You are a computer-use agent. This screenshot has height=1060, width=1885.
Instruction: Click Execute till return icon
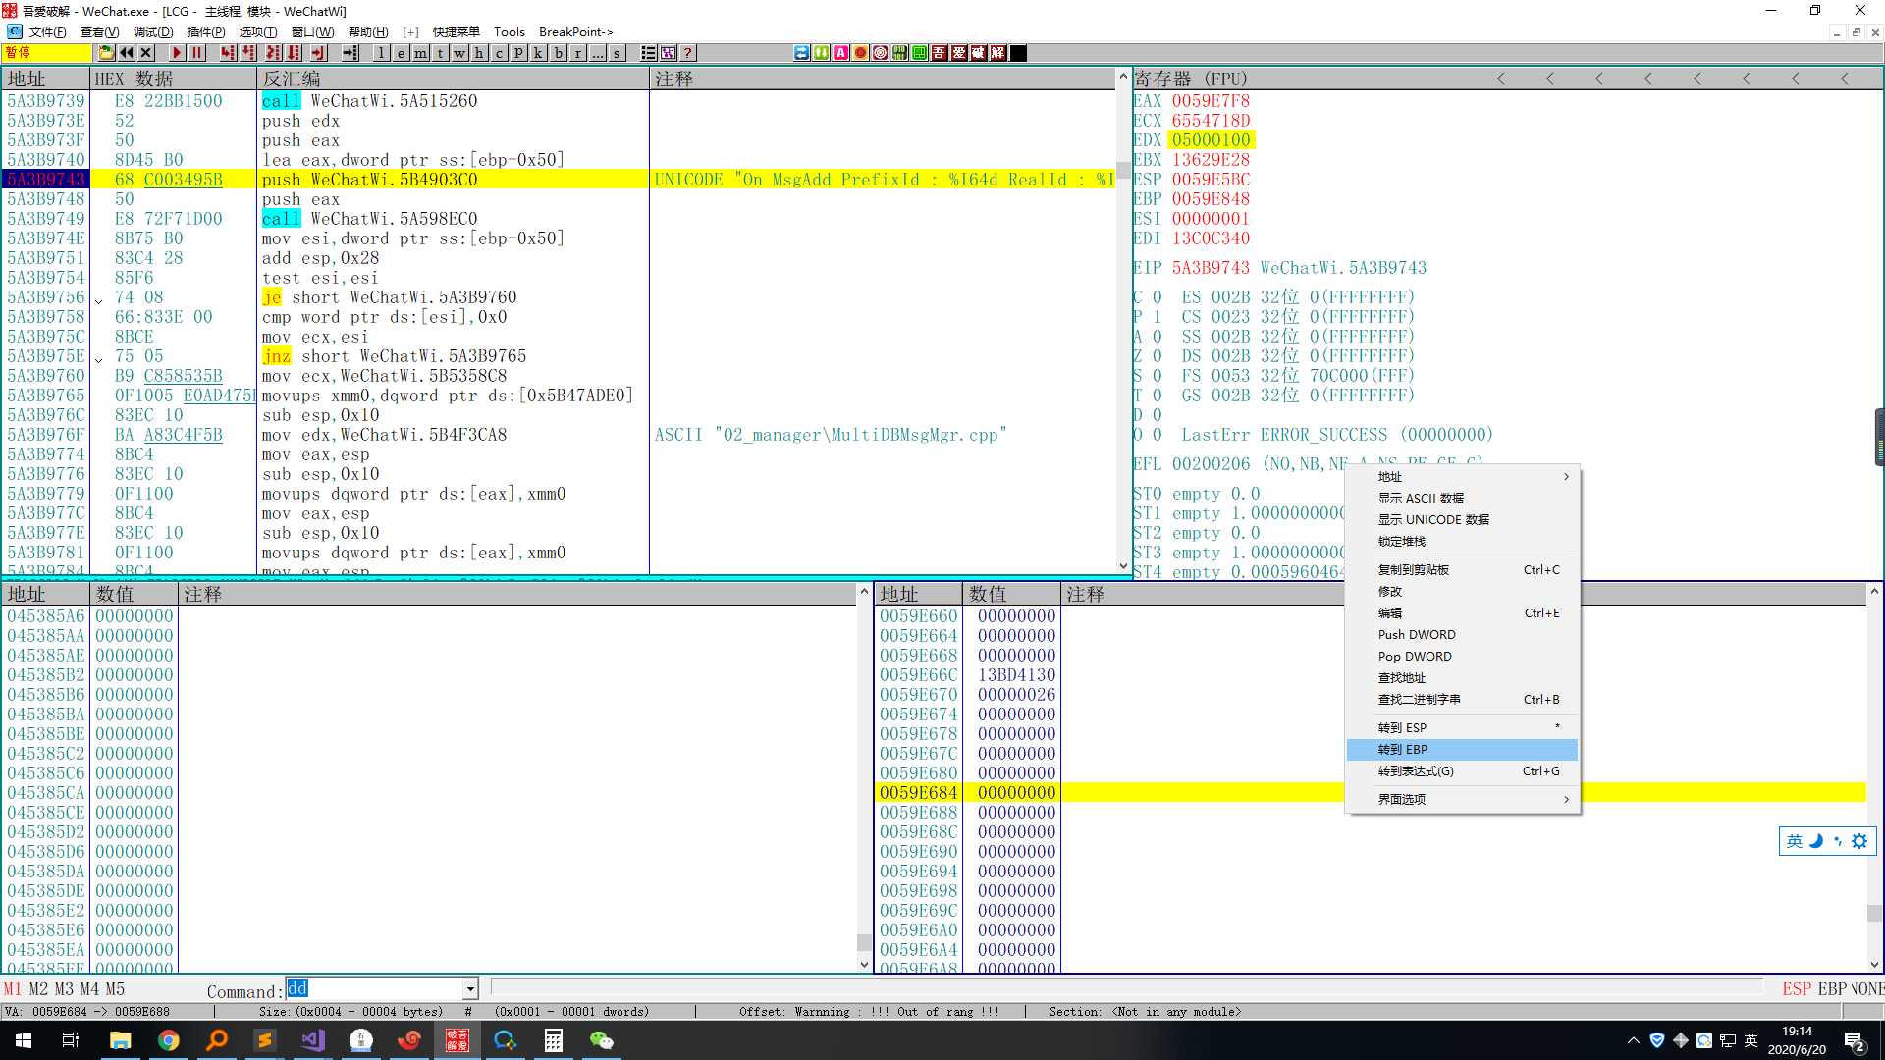(x=318, y=53)
